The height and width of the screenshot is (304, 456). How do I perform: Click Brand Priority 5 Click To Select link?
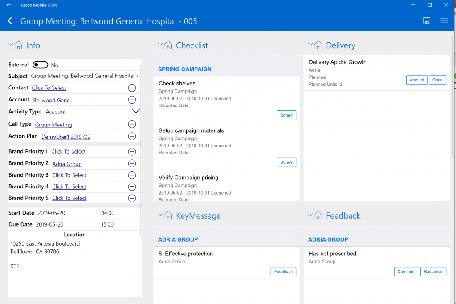[69, 198]
